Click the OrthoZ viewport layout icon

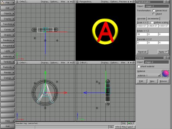17,2
